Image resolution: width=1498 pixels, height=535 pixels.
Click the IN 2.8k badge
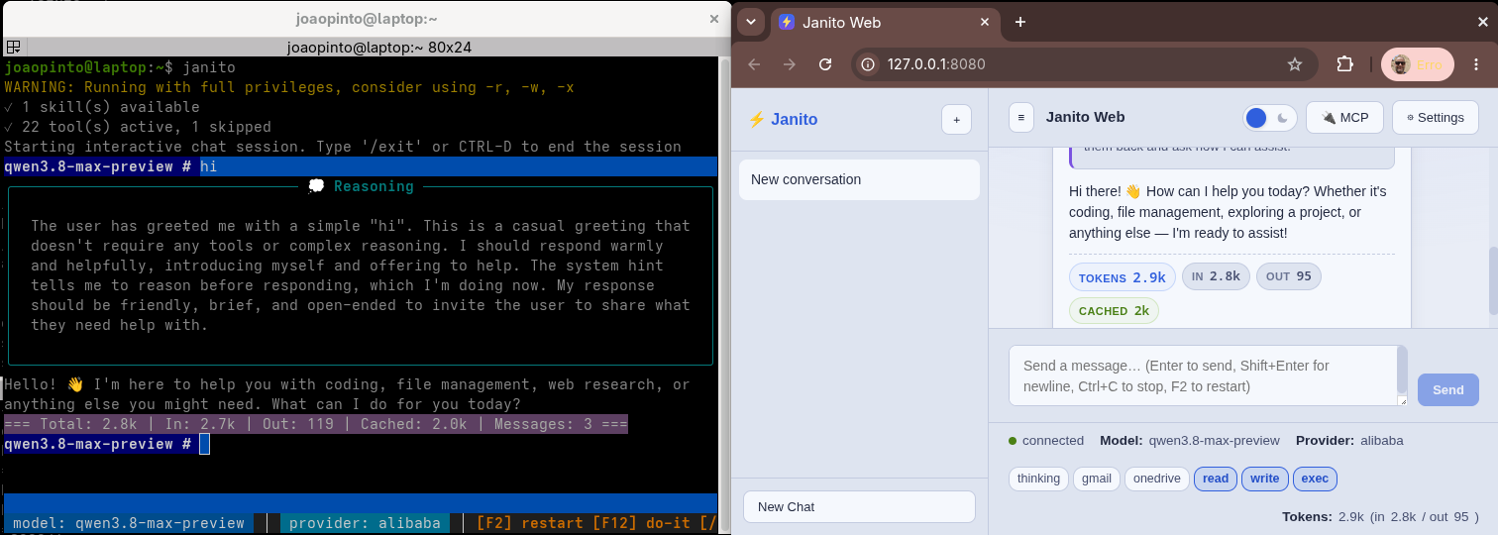(x=1216, y=276)
